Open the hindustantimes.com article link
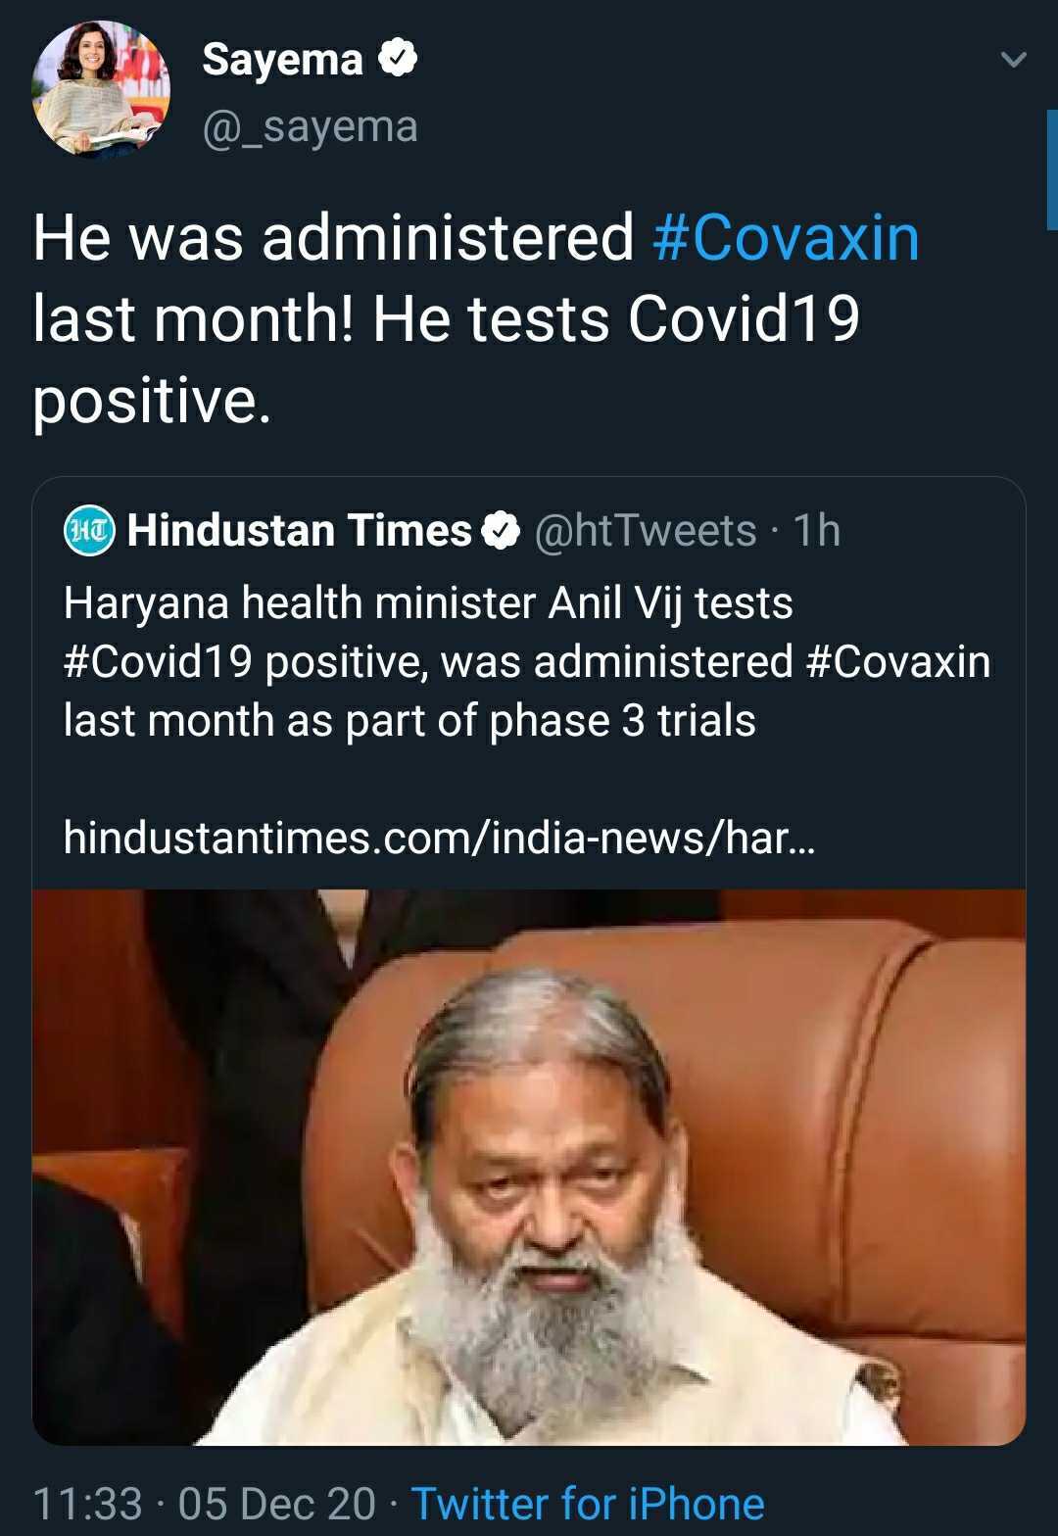Viewport: 1058px width, 1536px height. pos(438,838)
